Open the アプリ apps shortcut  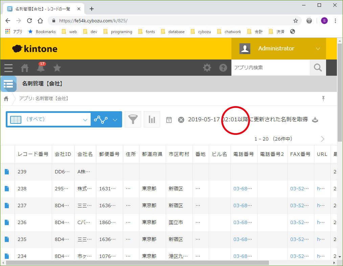[14, 32]
